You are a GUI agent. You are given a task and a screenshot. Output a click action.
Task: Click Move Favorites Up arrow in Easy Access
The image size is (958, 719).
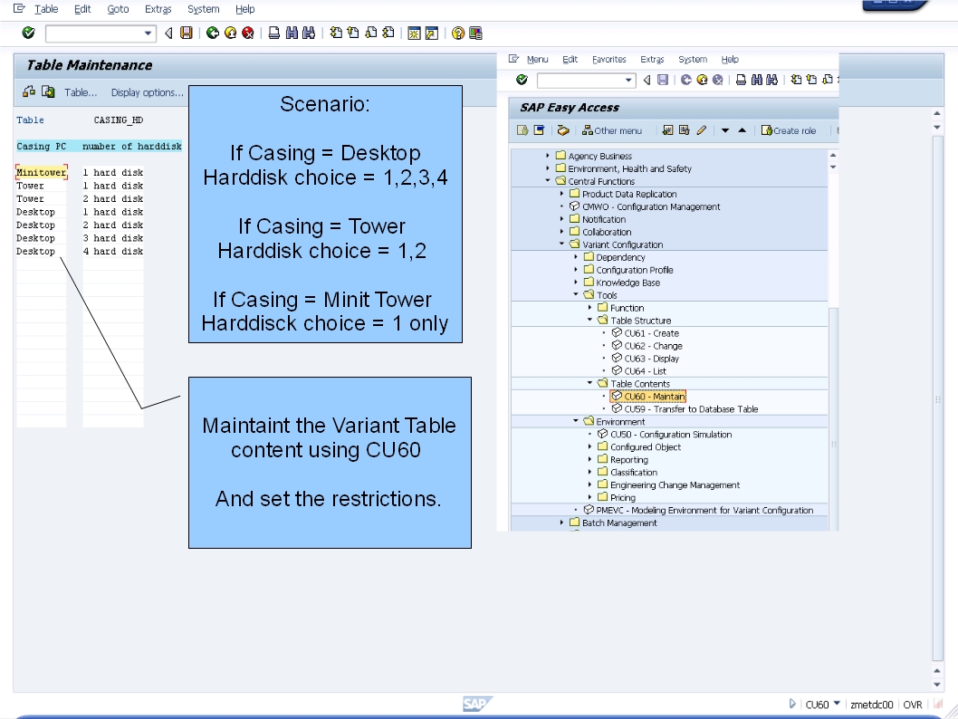[742, 130]
